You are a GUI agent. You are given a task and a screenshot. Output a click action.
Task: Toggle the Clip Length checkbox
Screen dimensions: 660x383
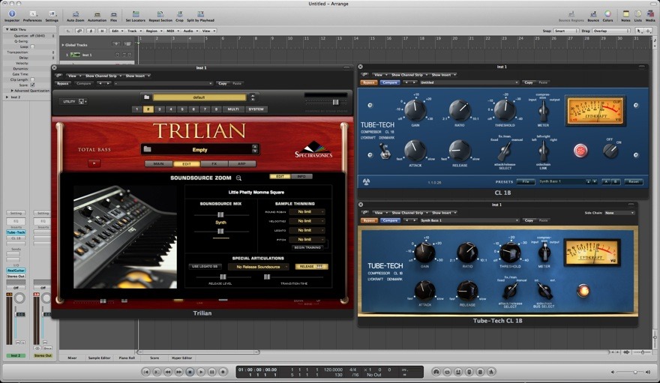click(32, 79)
